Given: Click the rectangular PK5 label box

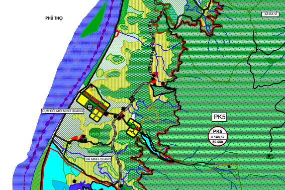Looking at the screenshot, I should click(219, 117).
